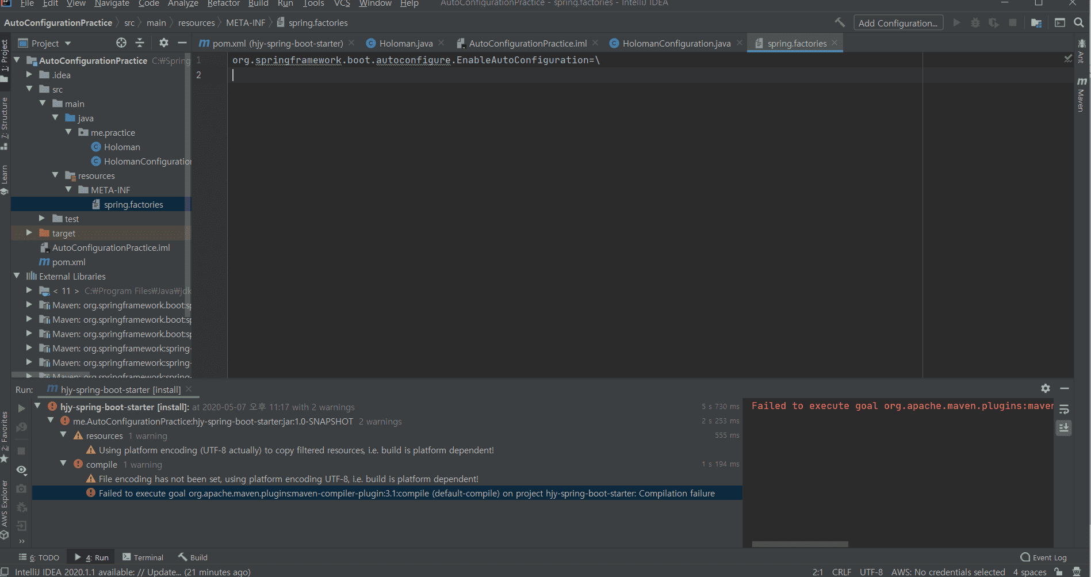Toggle read-only lock in the status bar
The width and height of the screenshot is (1091, 577).
pos(1059,572)
